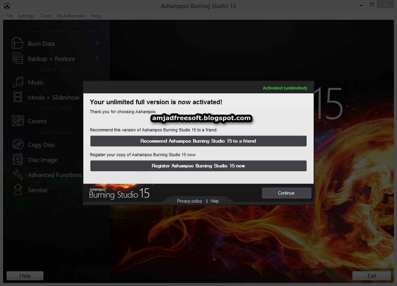Maximize the Ashampoo Burning Studio window
Viewport: 397px width, 286px height.
pos(372,4)
